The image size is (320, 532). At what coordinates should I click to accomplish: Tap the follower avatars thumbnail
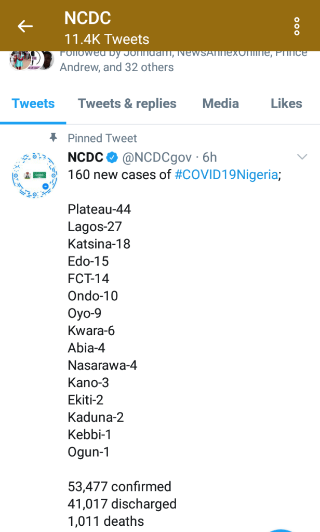tap(31, 60)
